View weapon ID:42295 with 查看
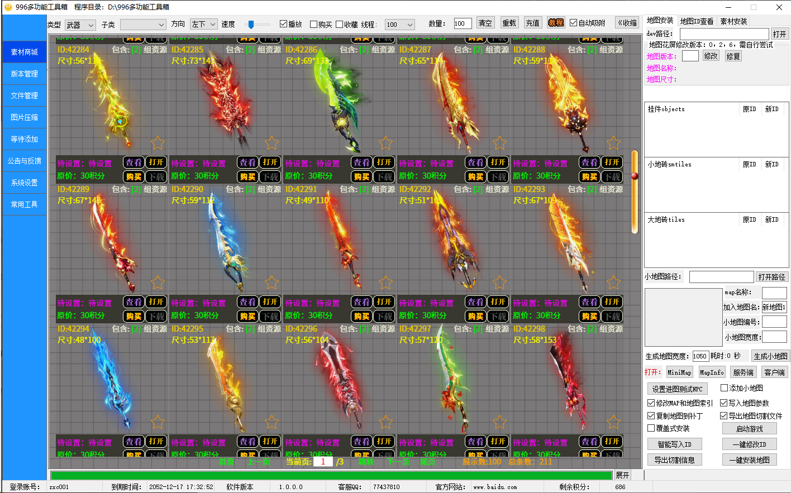This screenshot has width=791, height=493. 247,442
